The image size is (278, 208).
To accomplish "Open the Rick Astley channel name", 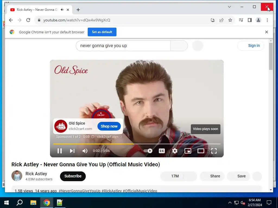I will pyautogui.click(x=36, y=174).
